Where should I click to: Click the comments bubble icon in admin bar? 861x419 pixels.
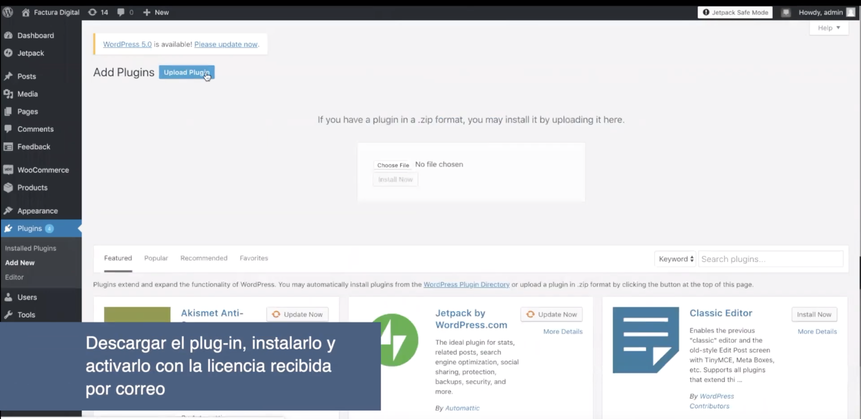click(x=121, y=12)
